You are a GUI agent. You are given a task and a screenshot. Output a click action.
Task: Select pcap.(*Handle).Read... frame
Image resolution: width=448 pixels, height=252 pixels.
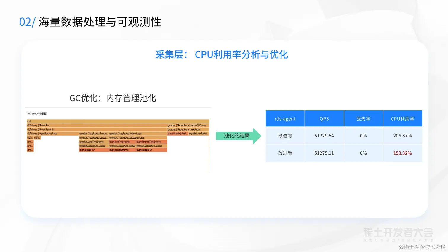tap(178, 134)
